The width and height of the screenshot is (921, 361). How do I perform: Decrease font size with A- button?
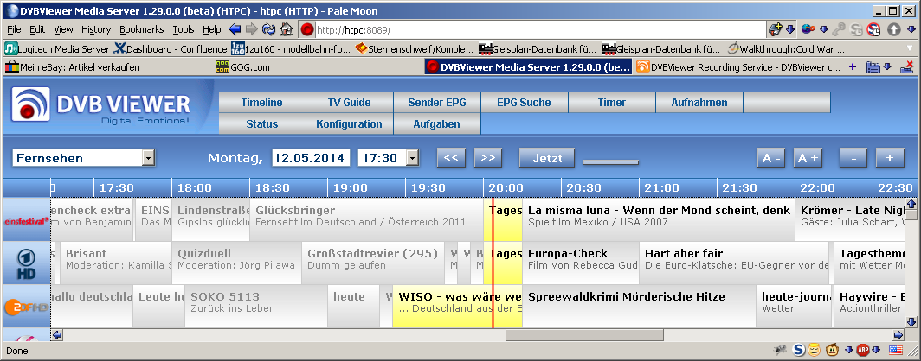point(771,158)
